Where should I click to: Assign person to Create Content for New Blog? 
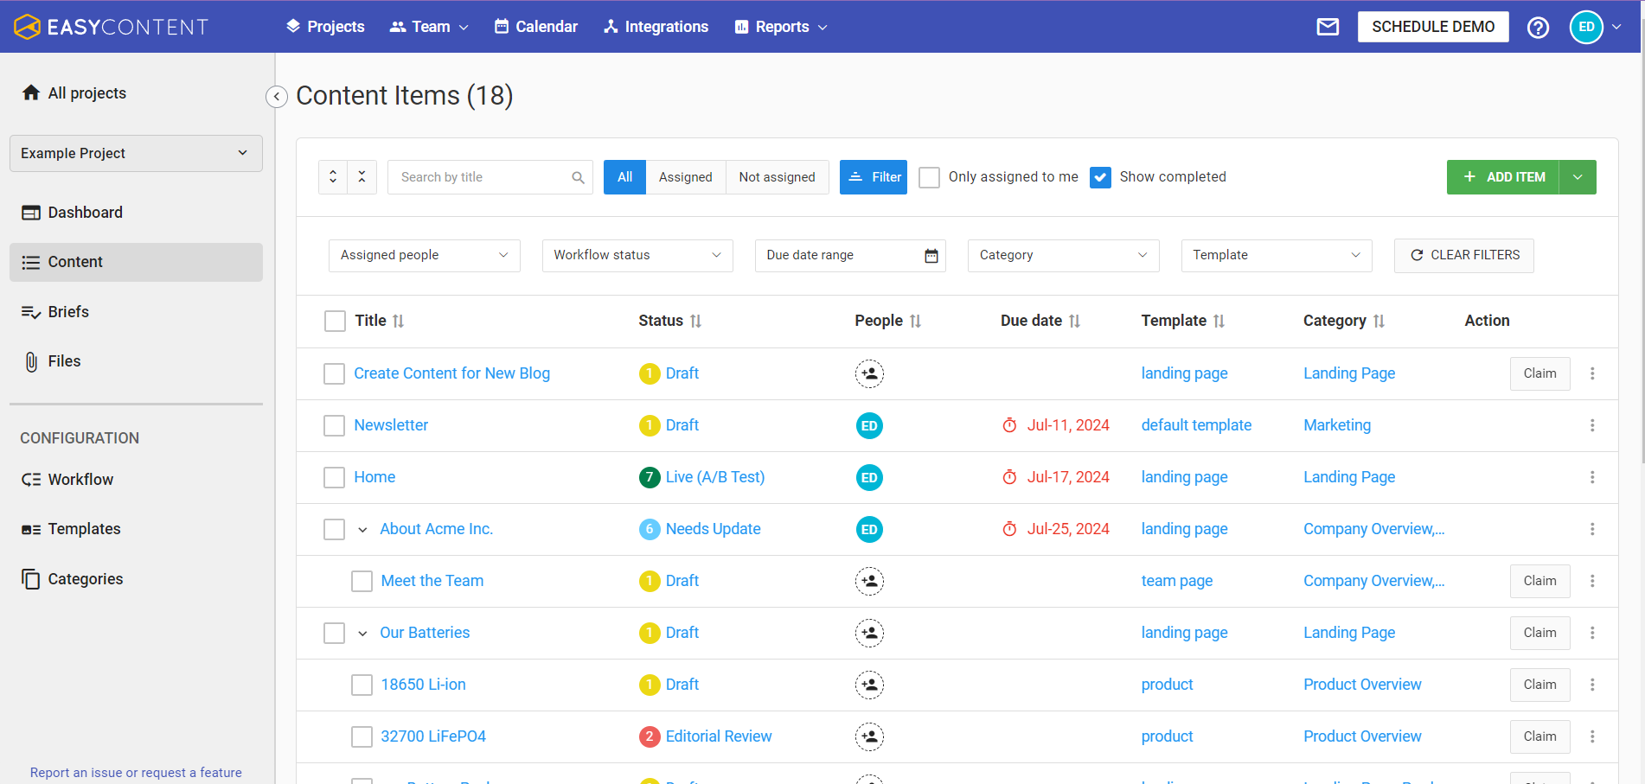pos(869,373)
